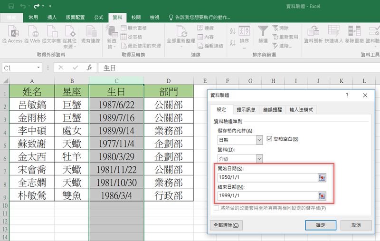Click the 從 Web import icon
380x241 pixels.
[32, 33]
